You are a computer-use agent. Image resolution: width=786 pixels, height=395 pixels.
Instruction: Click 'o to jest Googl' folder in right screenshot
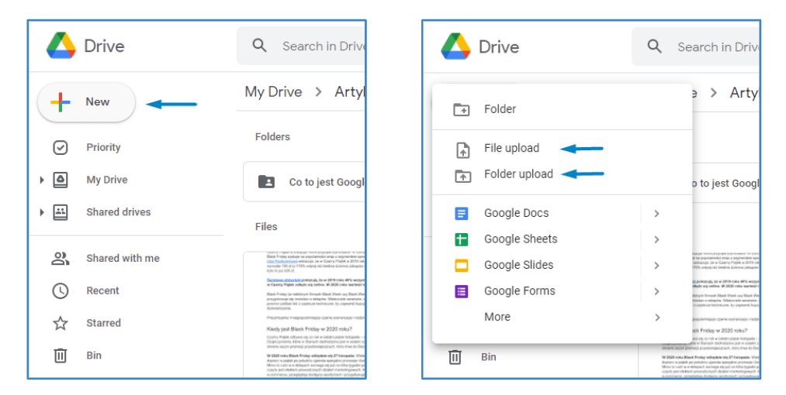725,184
